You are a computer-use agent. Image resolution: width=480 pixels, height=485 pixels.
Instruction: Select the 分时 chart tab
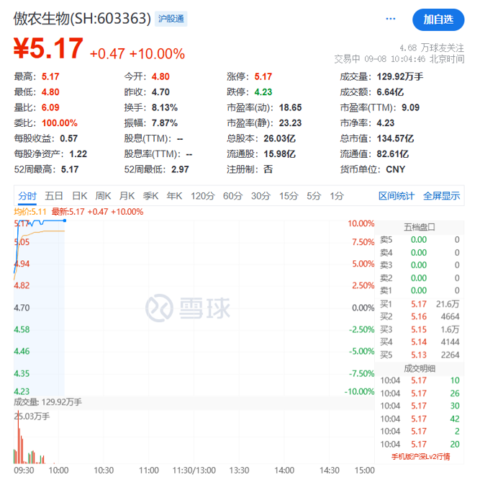click(27, 196)
